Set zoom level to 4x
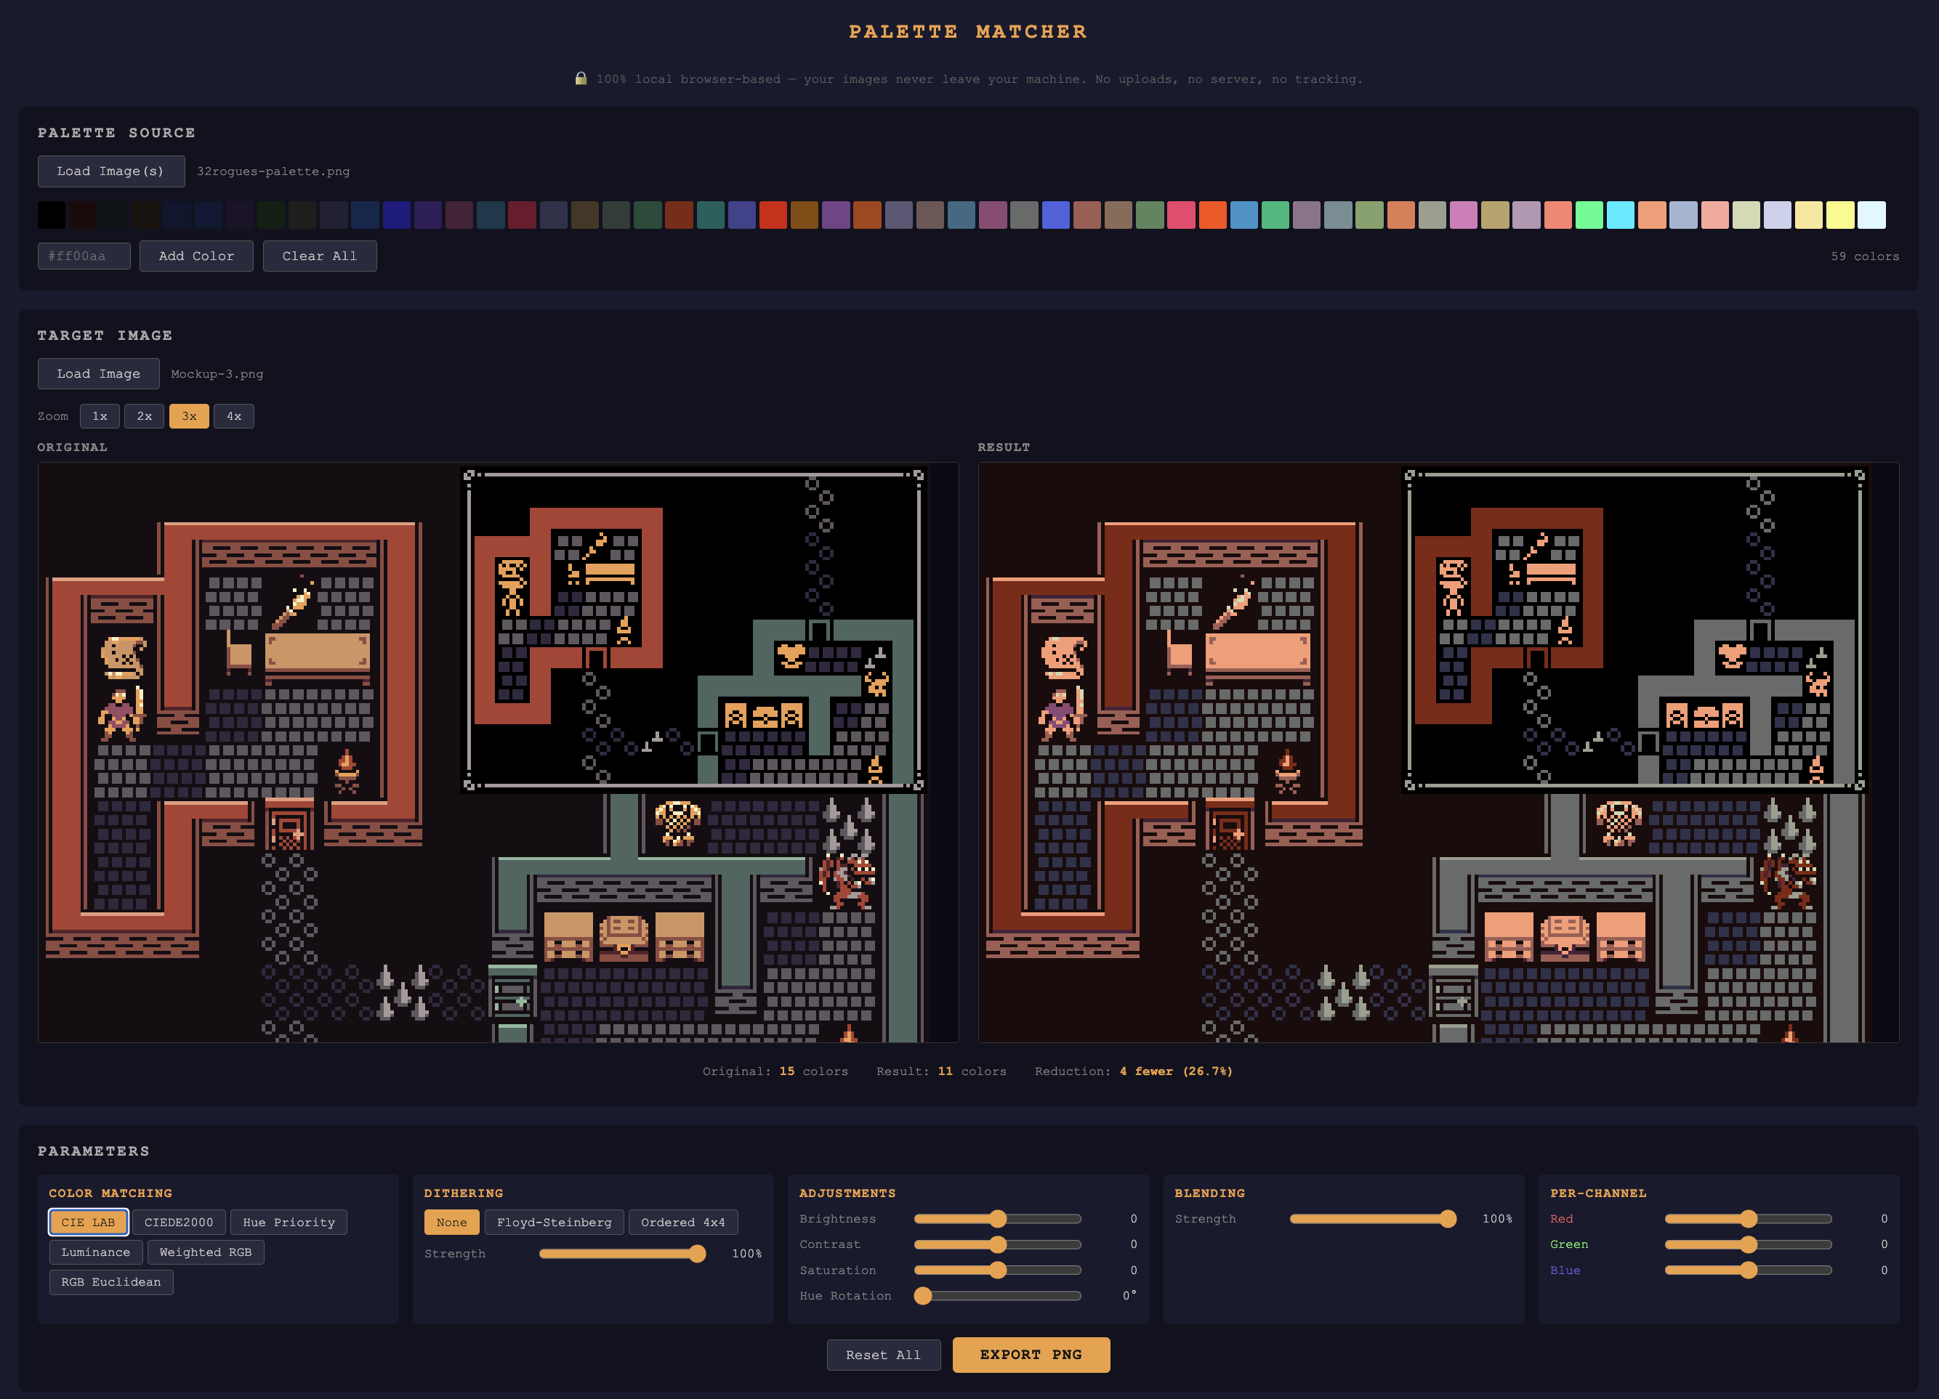1939x1399 pixels. click(233, 416)
